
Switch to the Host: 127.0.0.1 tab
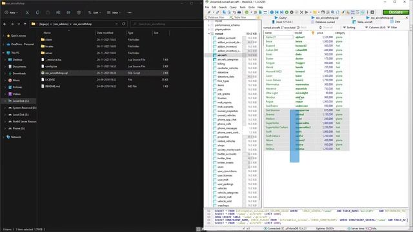point(283,22)
